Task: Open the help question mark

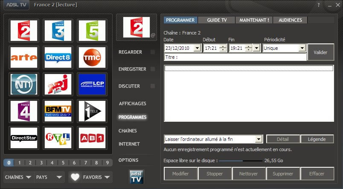Action: pos(319,5)
